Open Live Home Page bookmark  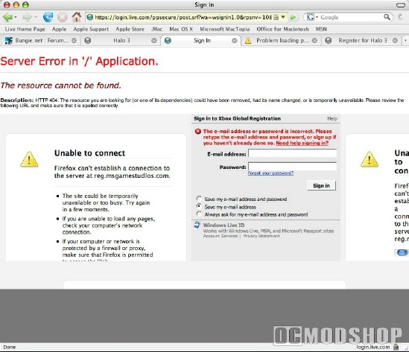[25, 29]
